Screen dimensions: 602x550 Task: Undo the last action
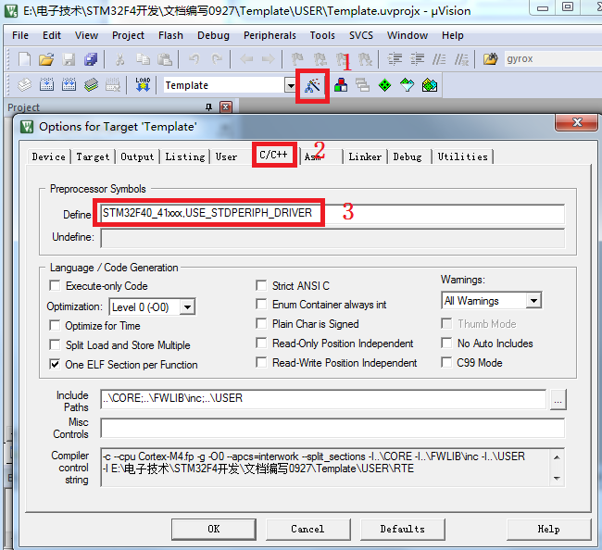point(194,58)
